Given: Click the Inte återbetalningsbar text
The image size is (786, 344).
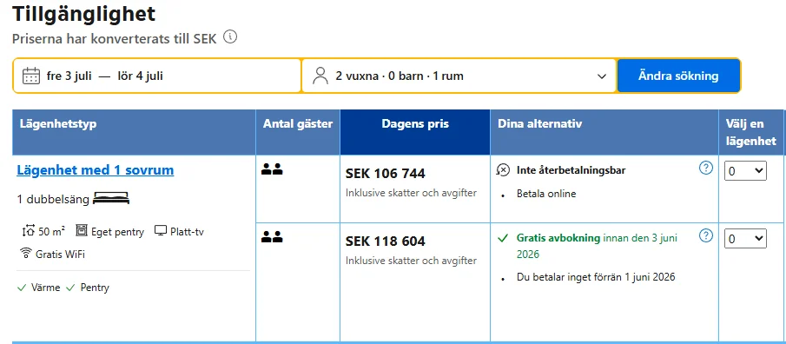Looking at the screenshot, I should click(x=571, y=170).
